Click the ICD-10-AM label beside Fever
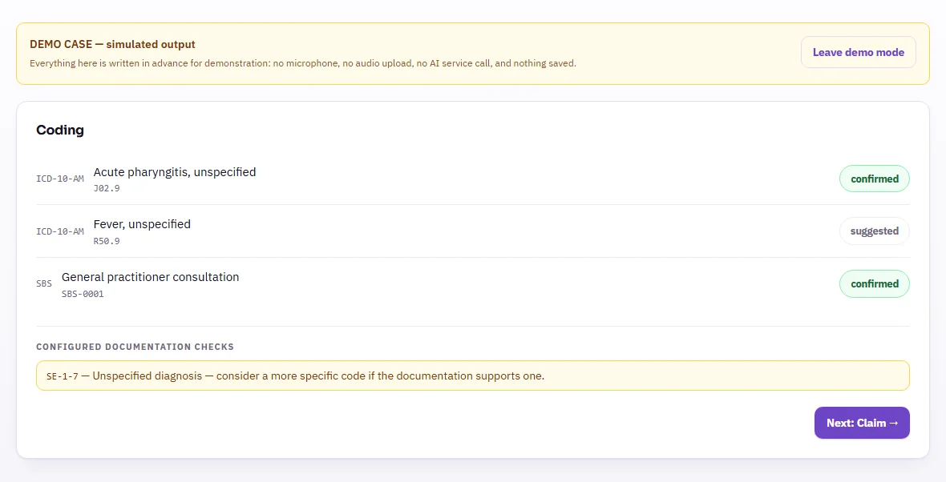 click(60, 231)
